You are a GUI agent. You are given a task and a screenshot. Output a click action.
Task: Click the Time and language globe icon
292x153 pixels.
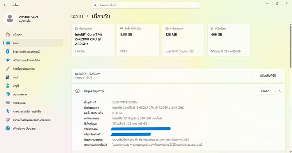8,94
